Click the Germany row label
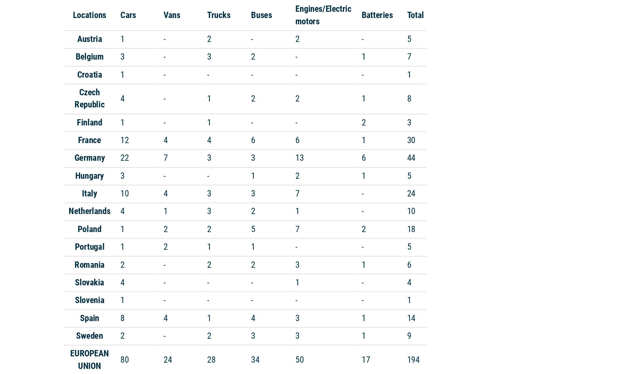The height and width of the screenshot is (374, 630). 89,158
